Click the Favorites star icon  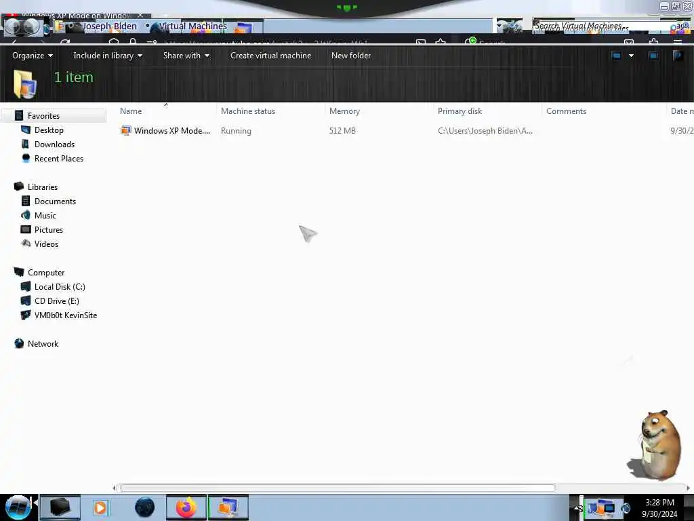tap(18, 115)
